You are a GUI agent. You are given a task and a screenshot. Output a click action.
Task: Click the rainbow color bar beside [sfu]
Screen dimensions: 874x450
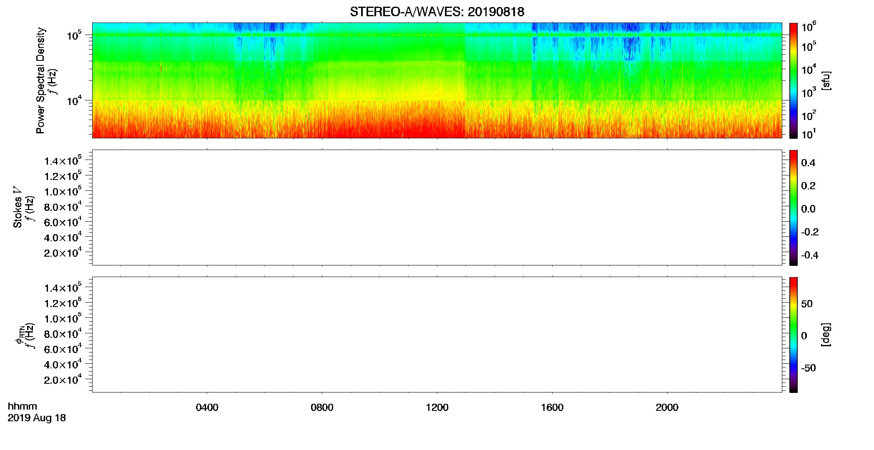[x=794, y=80]
